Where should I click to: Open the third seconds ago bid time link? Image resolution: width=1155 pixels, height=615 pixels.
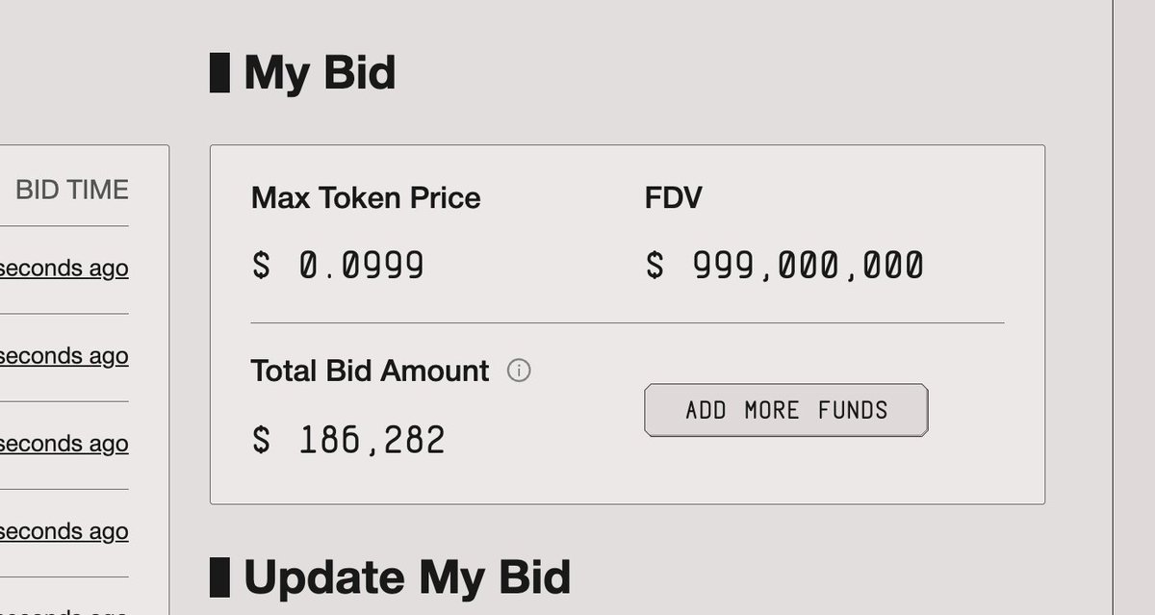click(64, 444)
